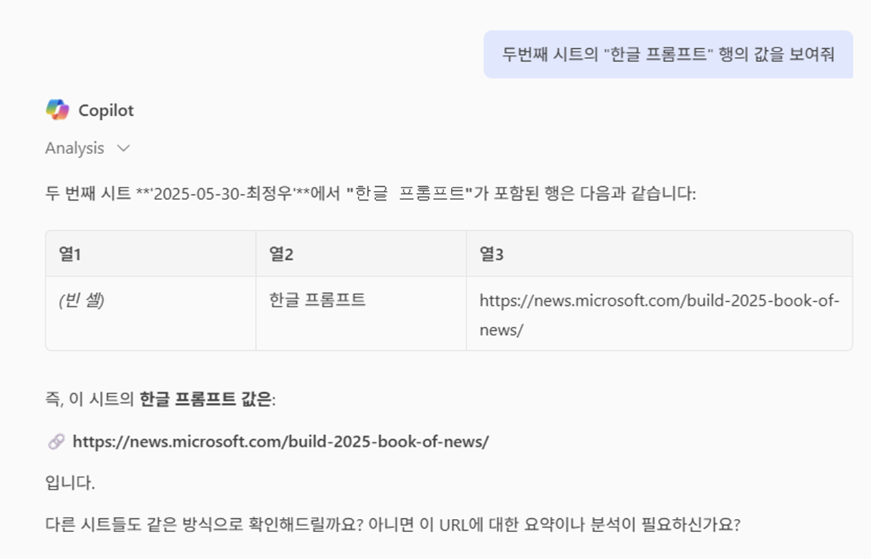The image size is (871, 559).
Task: Open the news.microsoft.com URL in the table
Action: 659,315
